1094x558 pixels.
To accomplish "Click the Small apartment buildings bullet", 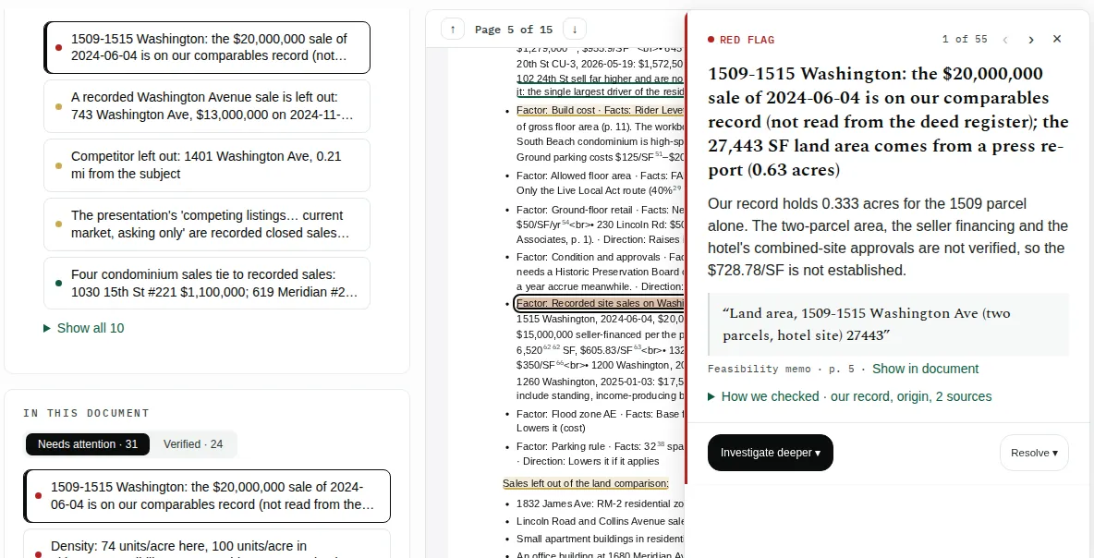I will point(600,539).
